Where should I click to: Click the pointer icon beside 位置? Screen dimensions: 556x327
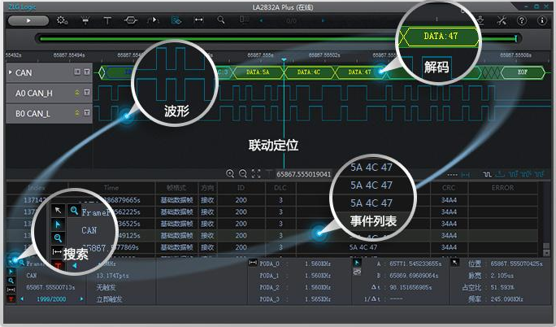pyautogui.click(x=454, y=263)
